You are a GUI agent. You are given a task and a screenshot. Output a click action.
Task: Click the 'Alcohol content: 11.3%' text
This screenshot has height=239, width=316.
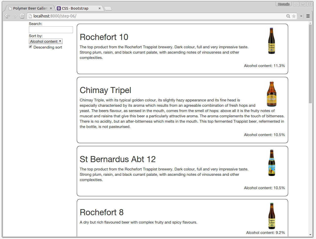click(264, 66)
